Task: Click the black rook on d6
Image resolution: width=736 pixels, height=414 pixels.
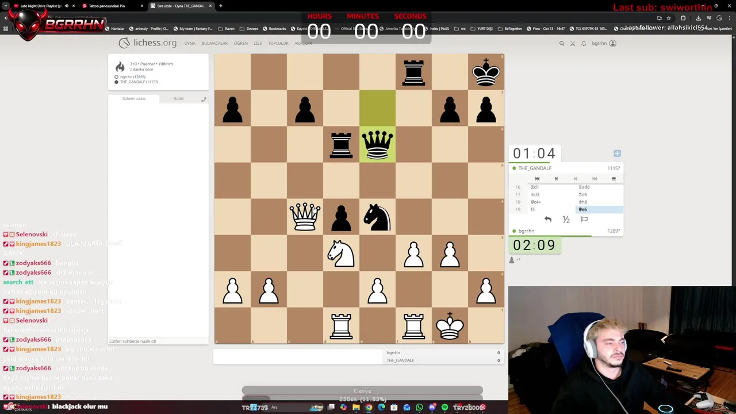Action: [341, 144]
